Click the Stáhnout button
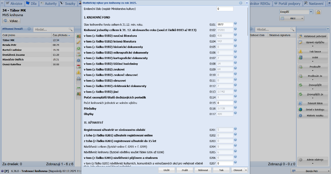 tap(203, 170)
